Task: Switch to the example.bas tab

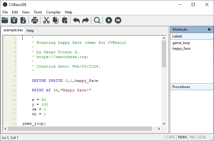Action: (13, 30)
